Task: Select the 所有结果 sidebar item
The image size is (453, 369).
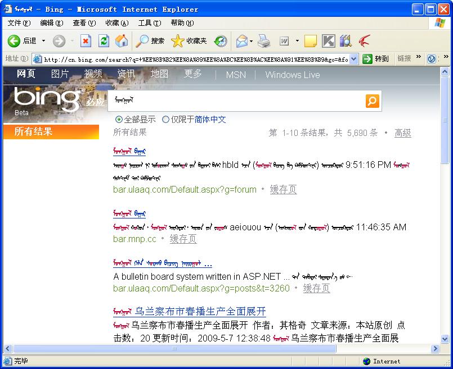Action: (x=51, y=132)
